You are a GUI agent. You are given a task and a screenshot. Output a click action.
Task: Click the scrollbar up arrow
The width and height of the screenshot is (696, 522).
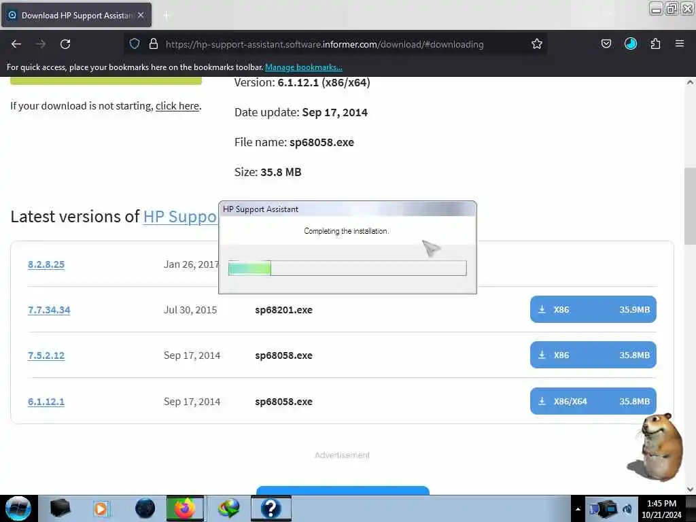click(x=690, y=82)
